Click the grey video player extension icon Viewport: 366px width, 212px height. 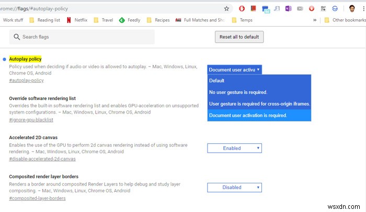(x=300, y=9)
